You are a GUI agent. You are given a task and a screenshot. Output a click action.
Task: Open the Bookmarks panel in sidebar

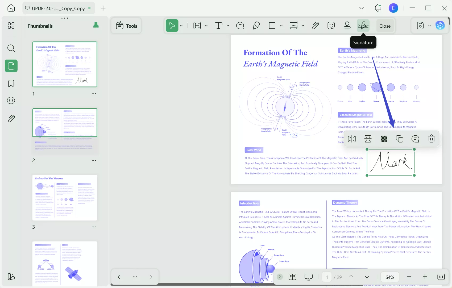click(x=11, y=84)
